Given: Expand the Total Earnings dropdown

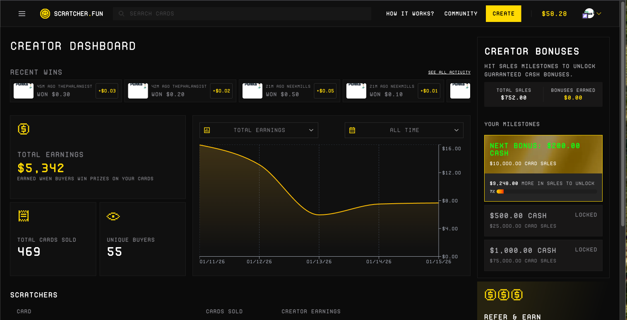Looking at the screenshot, I should pos(259,130).
